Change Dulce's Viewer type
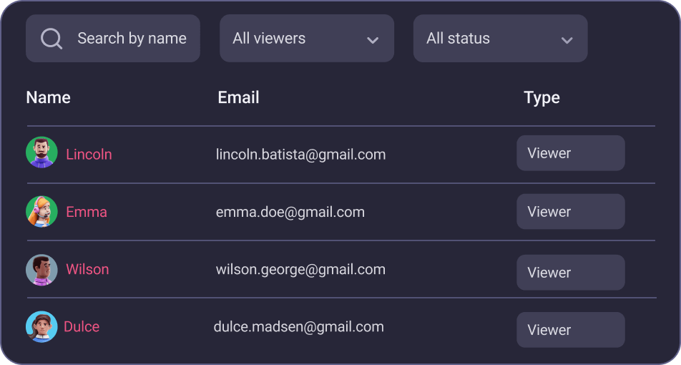The image size is (681, 365). (570, 330)
